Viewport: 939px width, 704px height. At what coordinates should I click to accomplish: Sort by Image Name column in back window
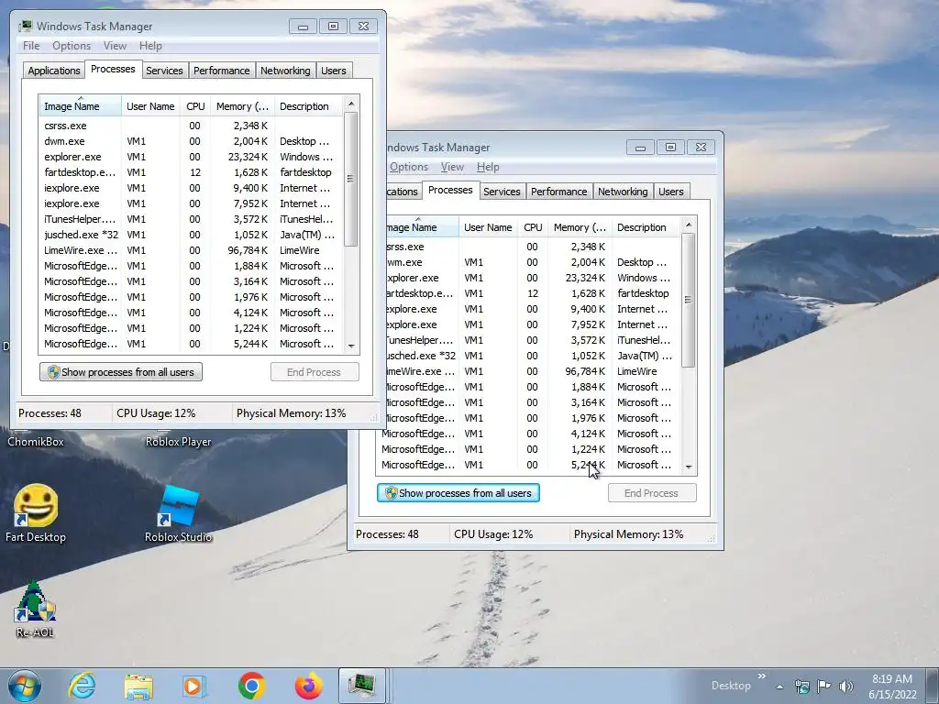(x=81, y=106)
